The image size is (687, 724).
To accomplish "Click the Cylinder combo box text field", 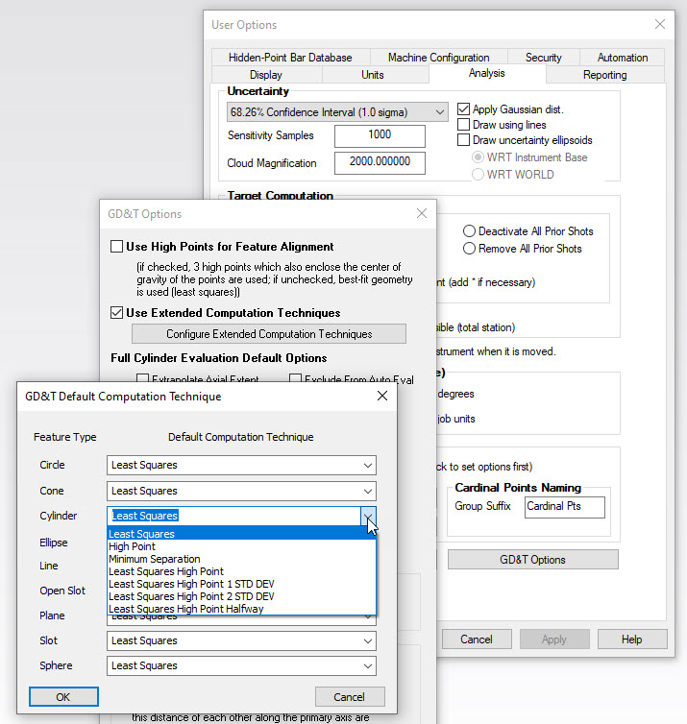I will pyautogui.click(x=233, y=516).
